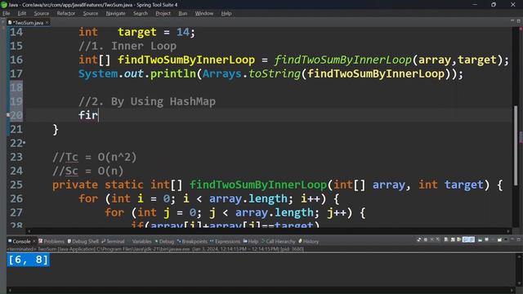
Task: Open the Navigate menu
Action: pos(115,13)
